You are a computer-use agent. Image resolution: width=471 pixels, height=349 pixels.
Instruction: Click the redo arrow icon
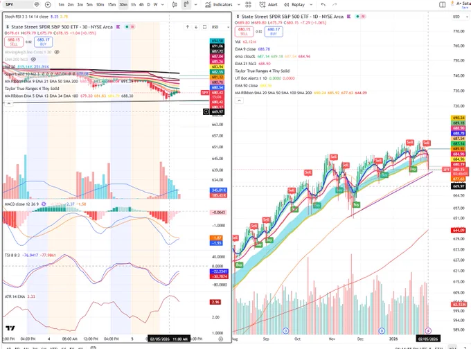[x=335, y=5]
